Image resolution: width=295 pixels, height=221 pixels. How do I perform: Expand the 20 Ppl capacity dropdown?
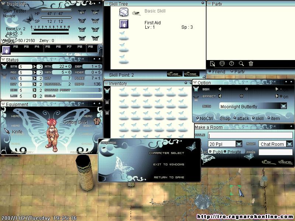click(x=239, y=144)
